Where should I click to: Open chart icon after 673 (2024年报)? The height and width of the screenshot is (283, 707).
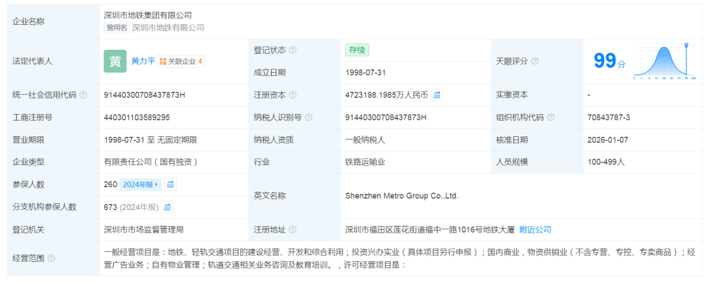168,207
